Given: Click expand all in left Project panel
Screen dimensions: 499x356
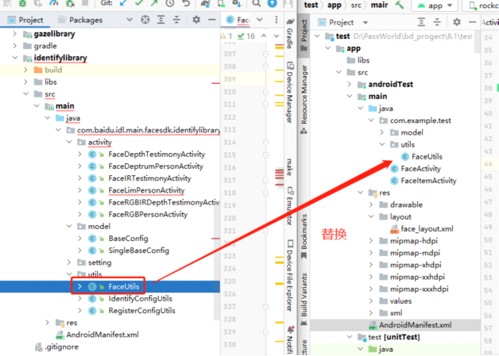Looking at the screenshot, I should (x=161, y=20).
